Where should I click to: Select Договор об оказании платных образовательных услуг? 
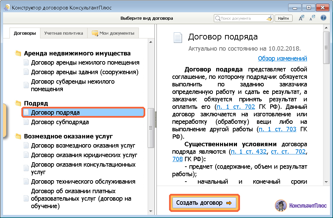point(81,198)
